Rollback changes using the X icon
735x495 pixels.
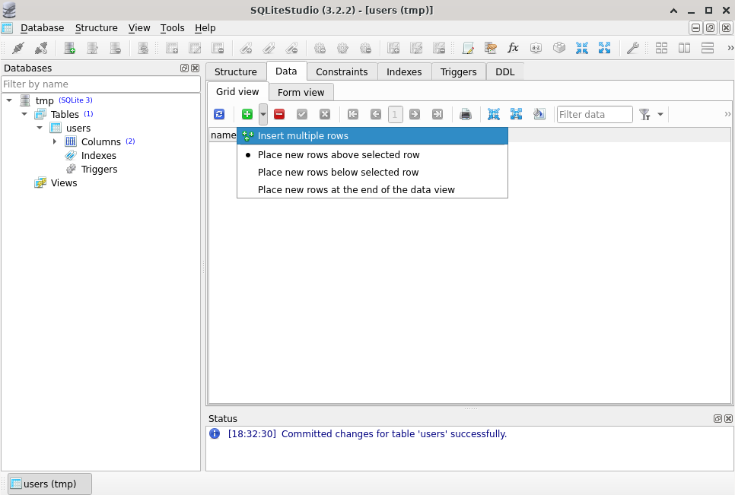click(325, 114)
